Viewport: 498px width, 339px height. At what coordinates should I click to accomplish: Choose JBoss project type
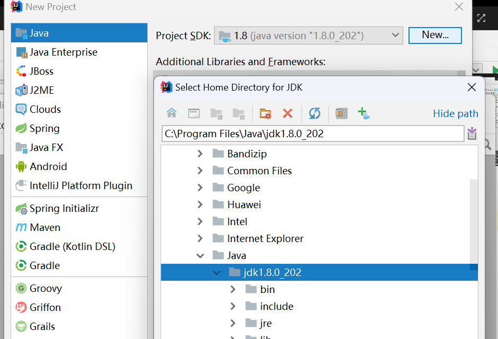(x=79, y=71)
